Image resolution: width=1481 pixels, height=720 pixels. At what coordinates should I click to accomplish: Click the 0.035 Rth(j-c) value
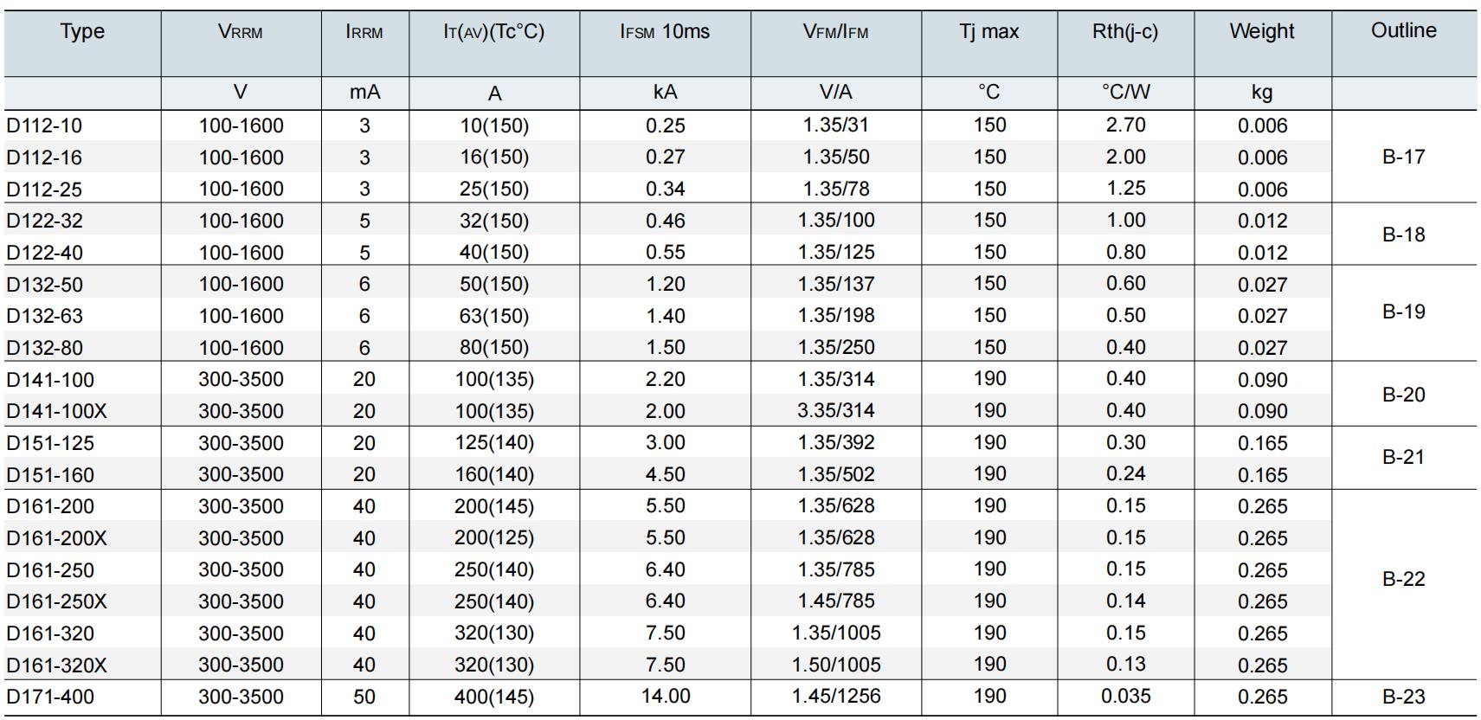pyautogui.click(x=1125, y=697)
